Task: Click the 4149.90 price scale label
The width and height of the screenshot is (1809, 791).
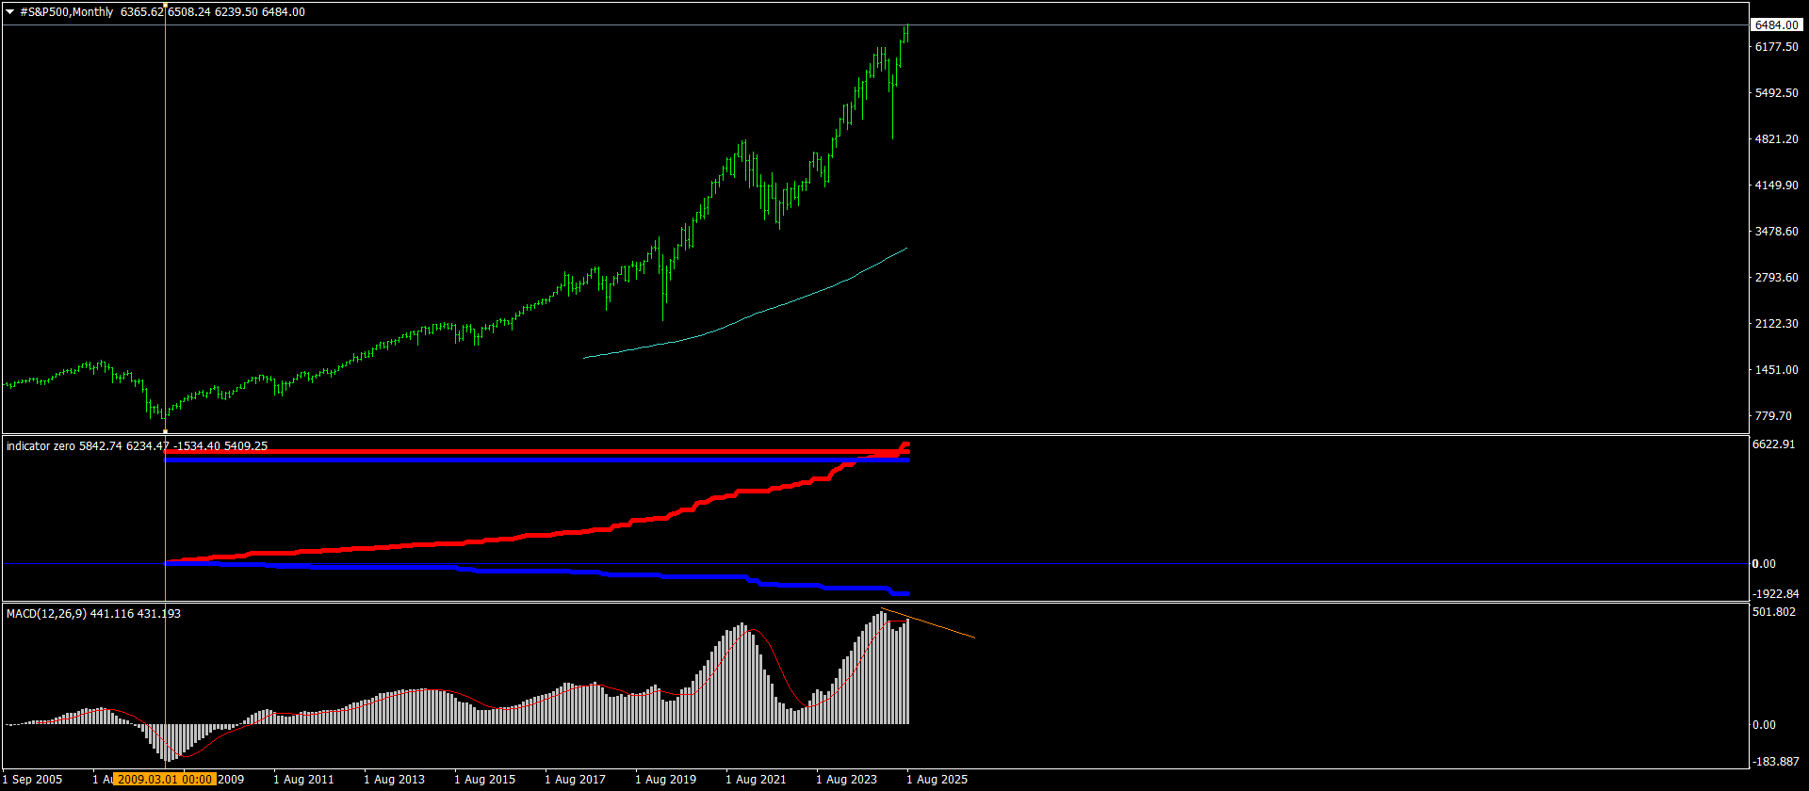Action: click(x=1775, y=186)
